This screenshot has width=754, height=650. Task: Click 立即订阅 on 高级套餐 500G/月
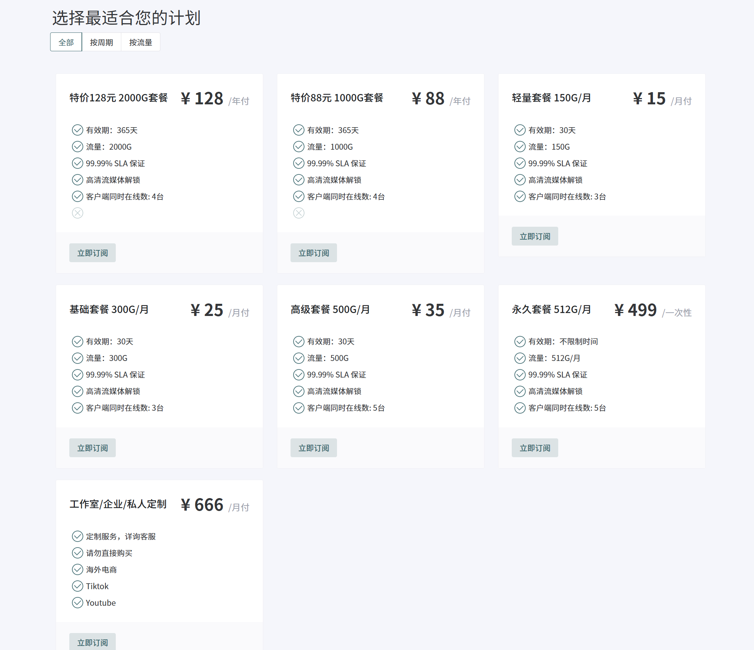click(314, 448)
